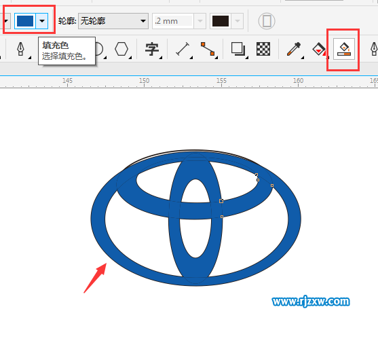The height and width of the screenshot is (343, 378).
Task: Open the fill color dropdown arrow
Action: tap(42, 21)
